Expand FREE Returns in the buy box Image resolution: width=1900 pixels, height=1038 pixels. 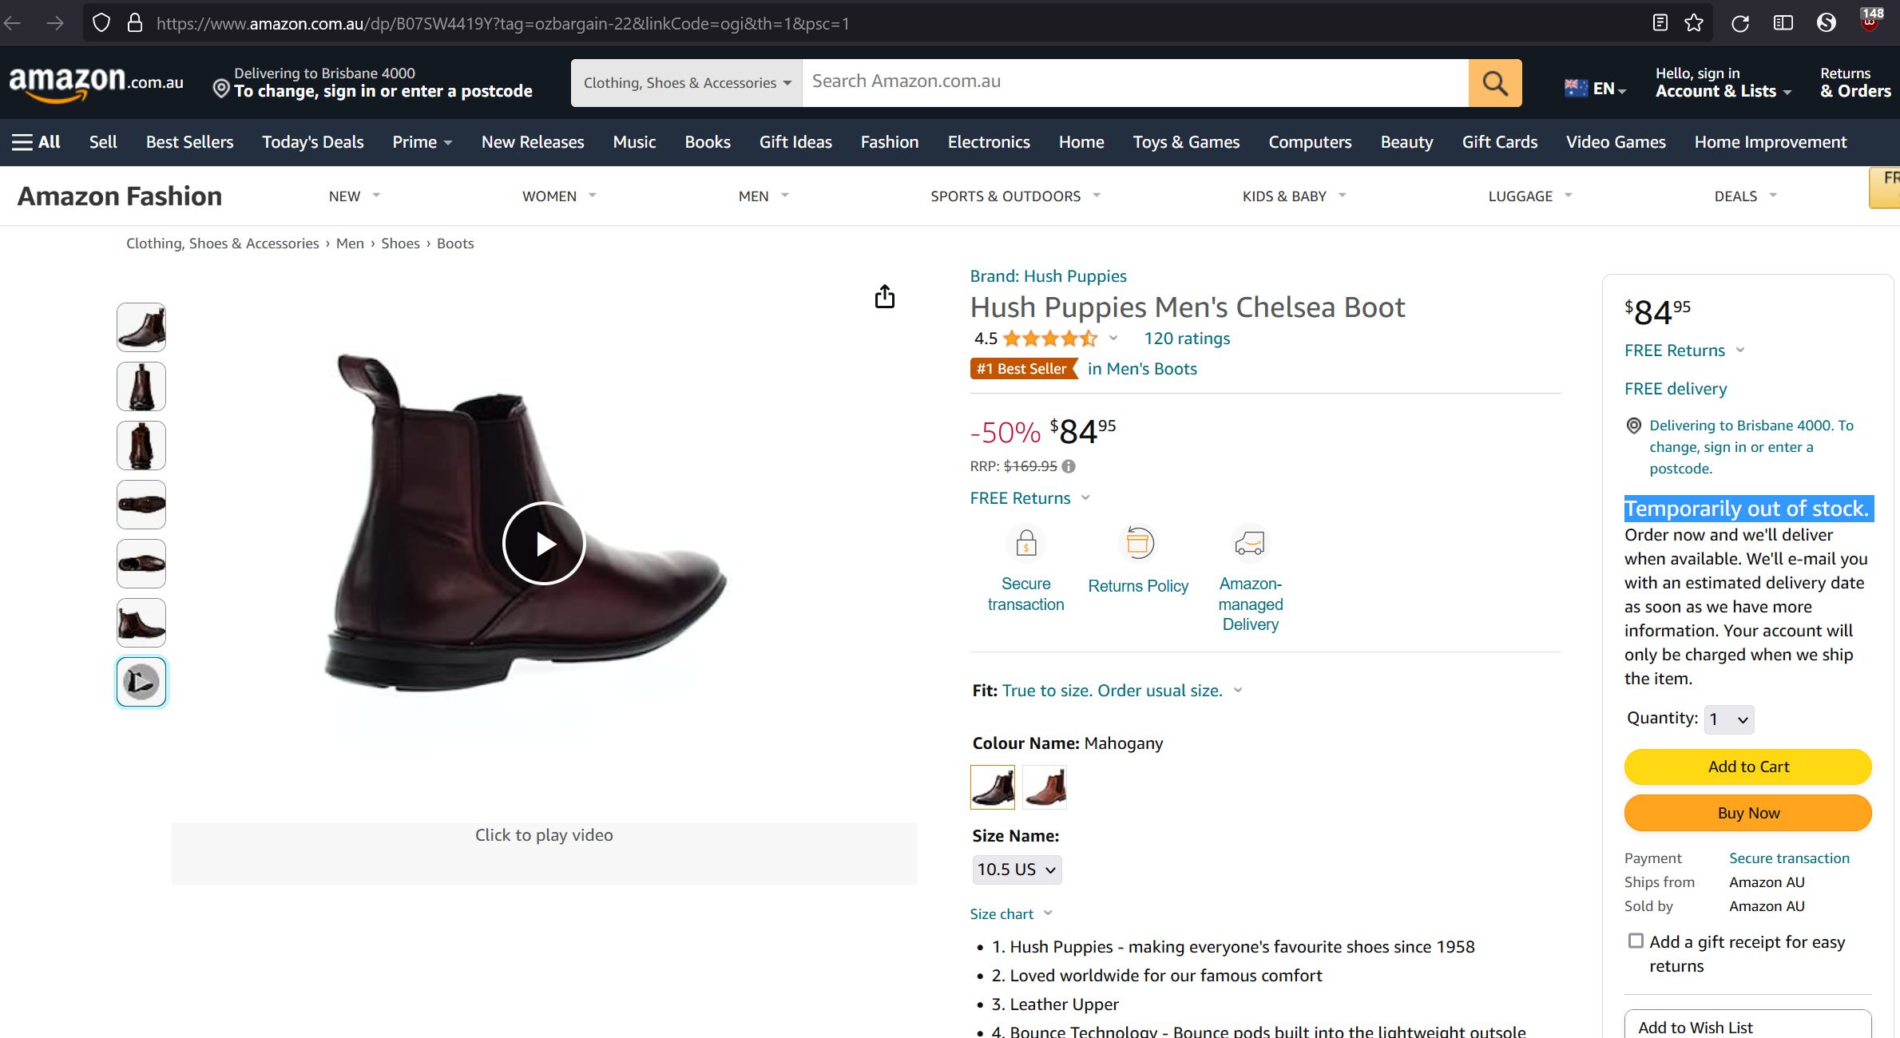1685,351
